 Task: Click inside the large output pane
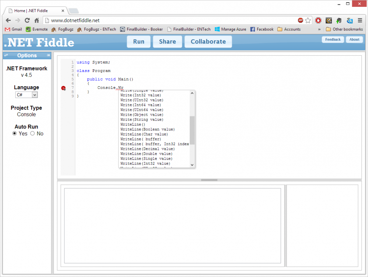[172, 226]
